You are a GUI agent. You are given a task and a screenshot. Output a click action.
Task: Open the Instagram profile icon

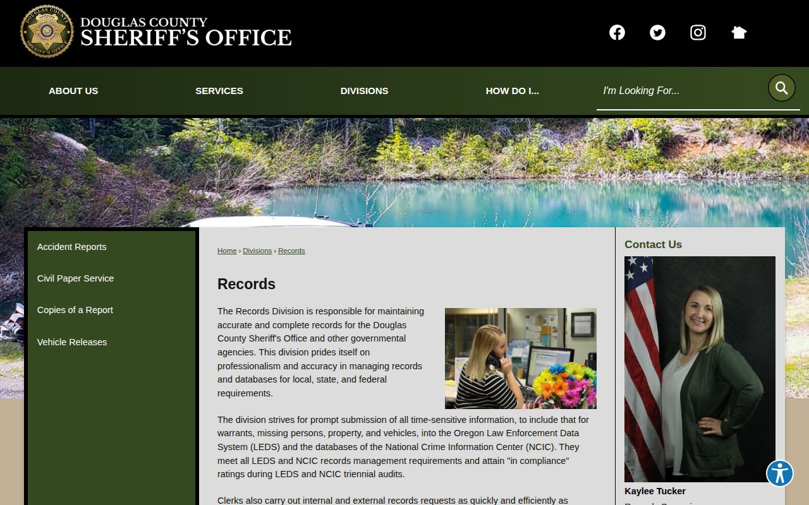coord(698,32)
